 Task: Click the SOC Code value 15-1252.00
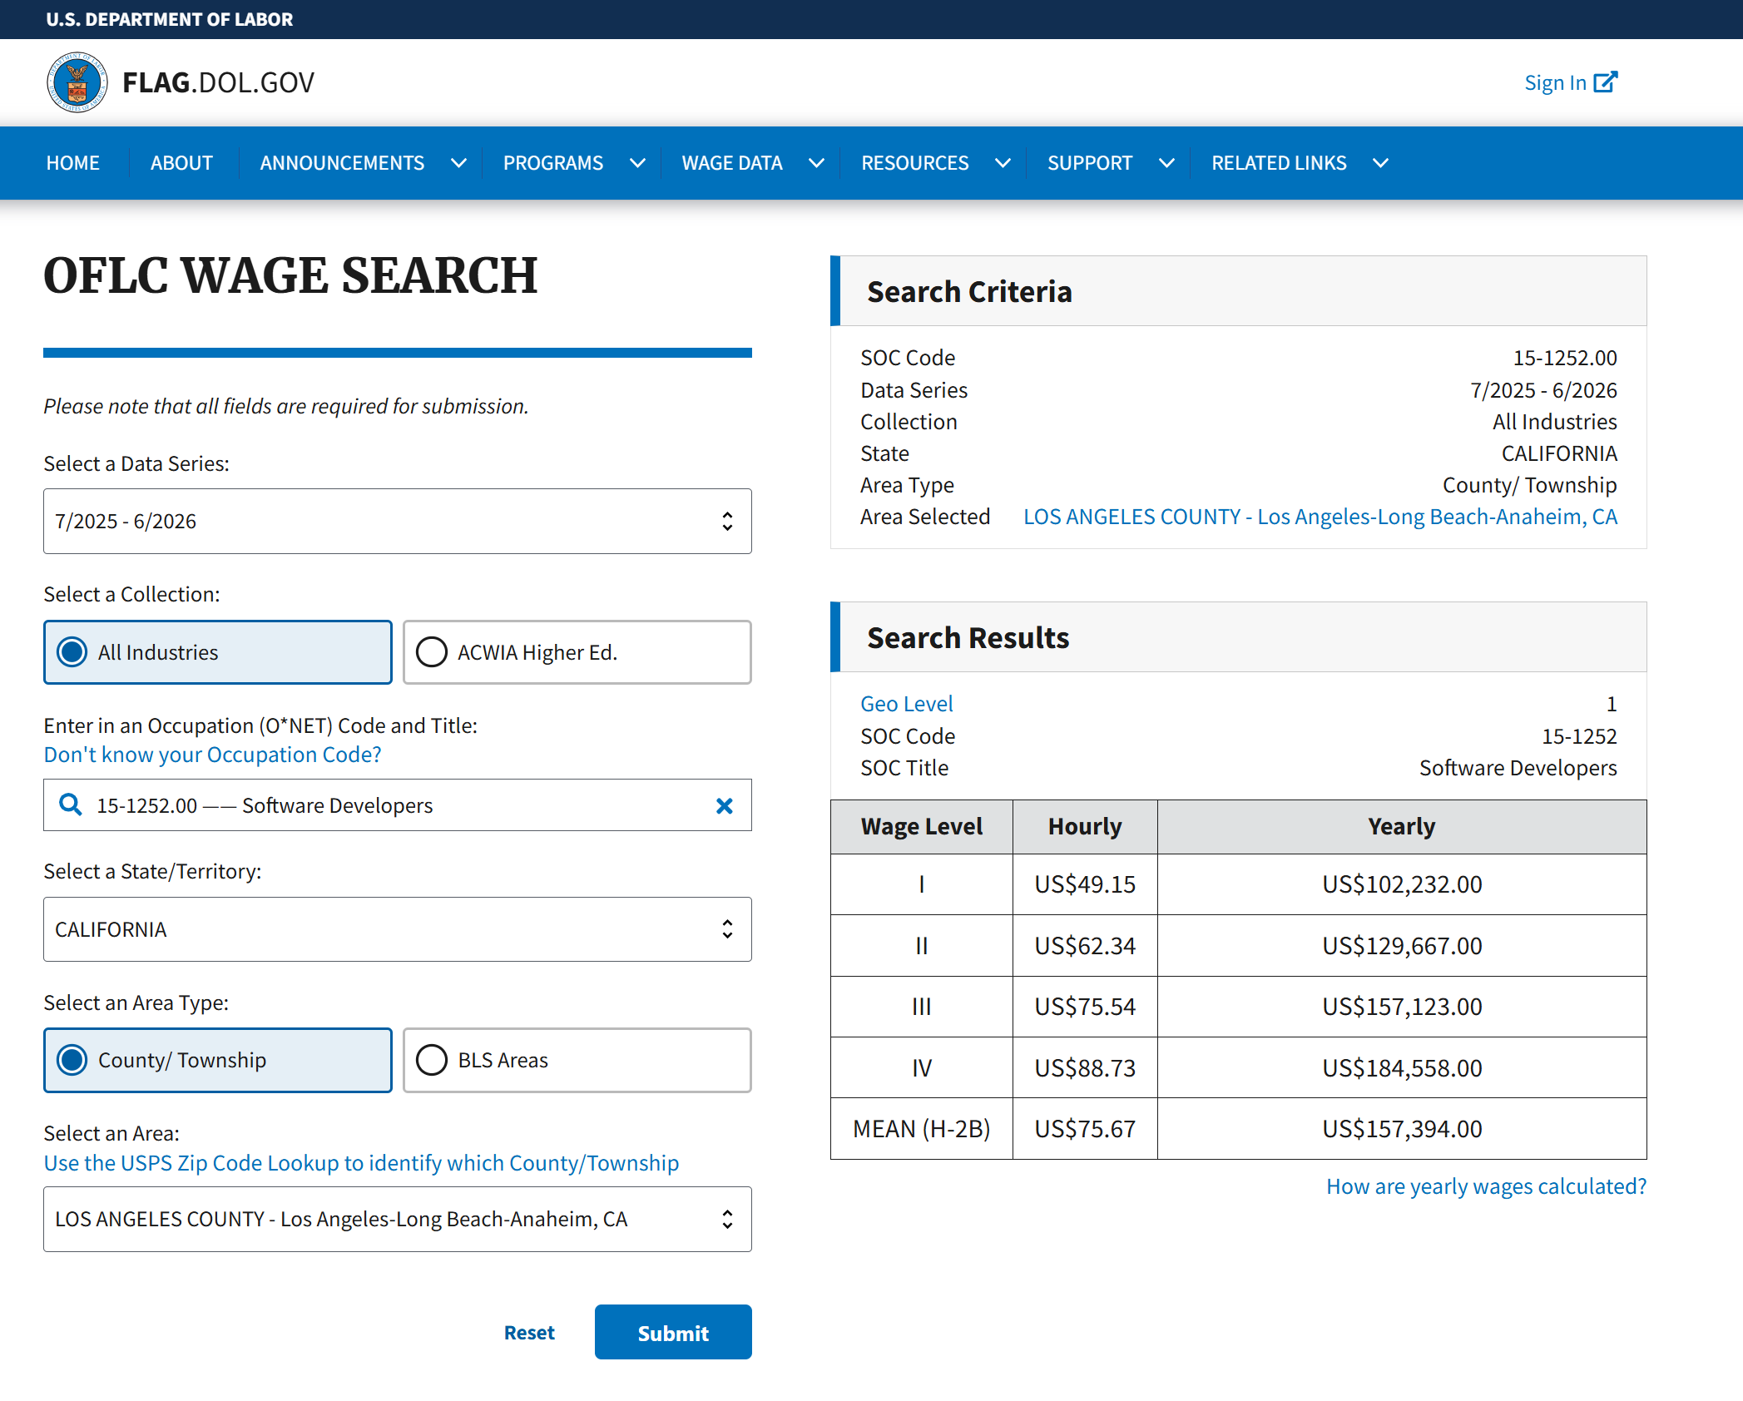click(x=1565, y=358)
